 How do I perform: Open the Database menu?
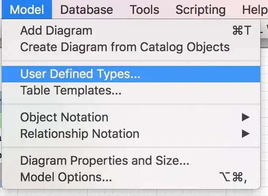[87, 9]
